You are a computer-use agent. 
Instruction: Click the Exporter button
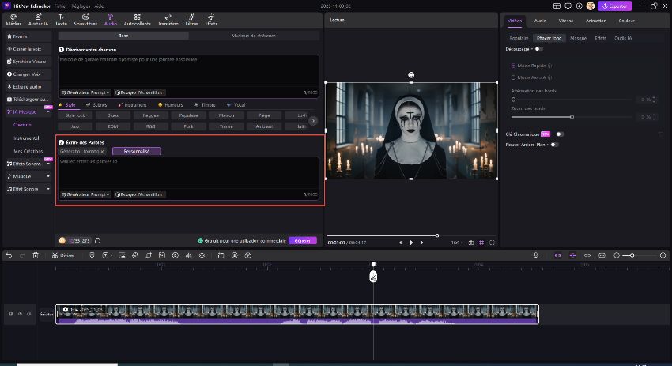(x=615, y=6)
